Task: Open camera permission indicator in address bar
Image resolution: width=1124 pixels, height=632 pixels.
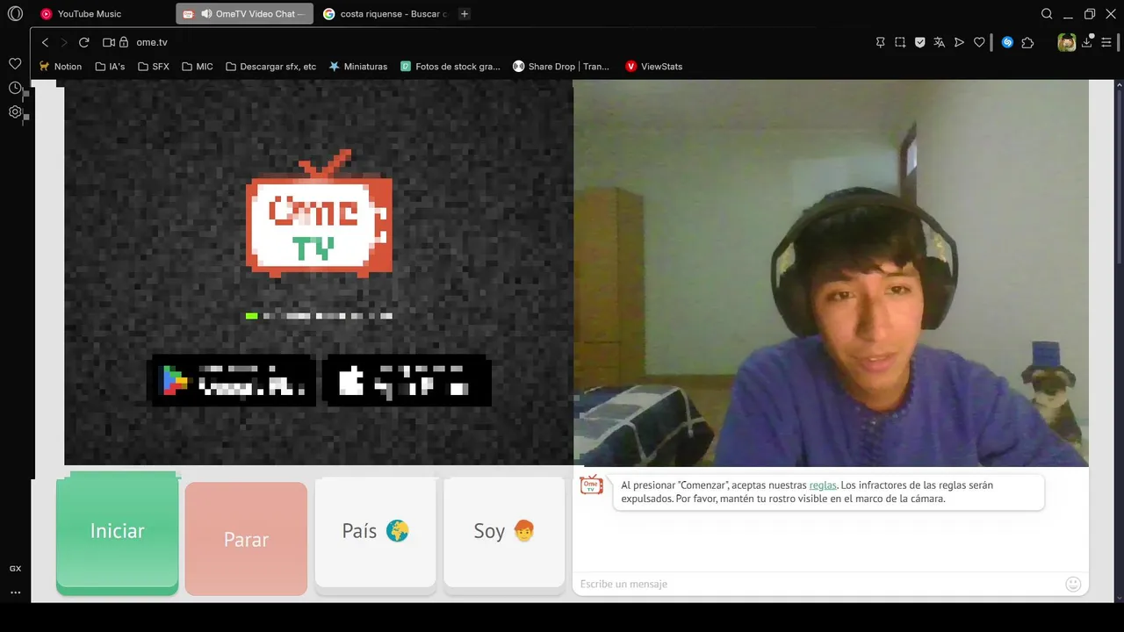Action: (109, 42)
